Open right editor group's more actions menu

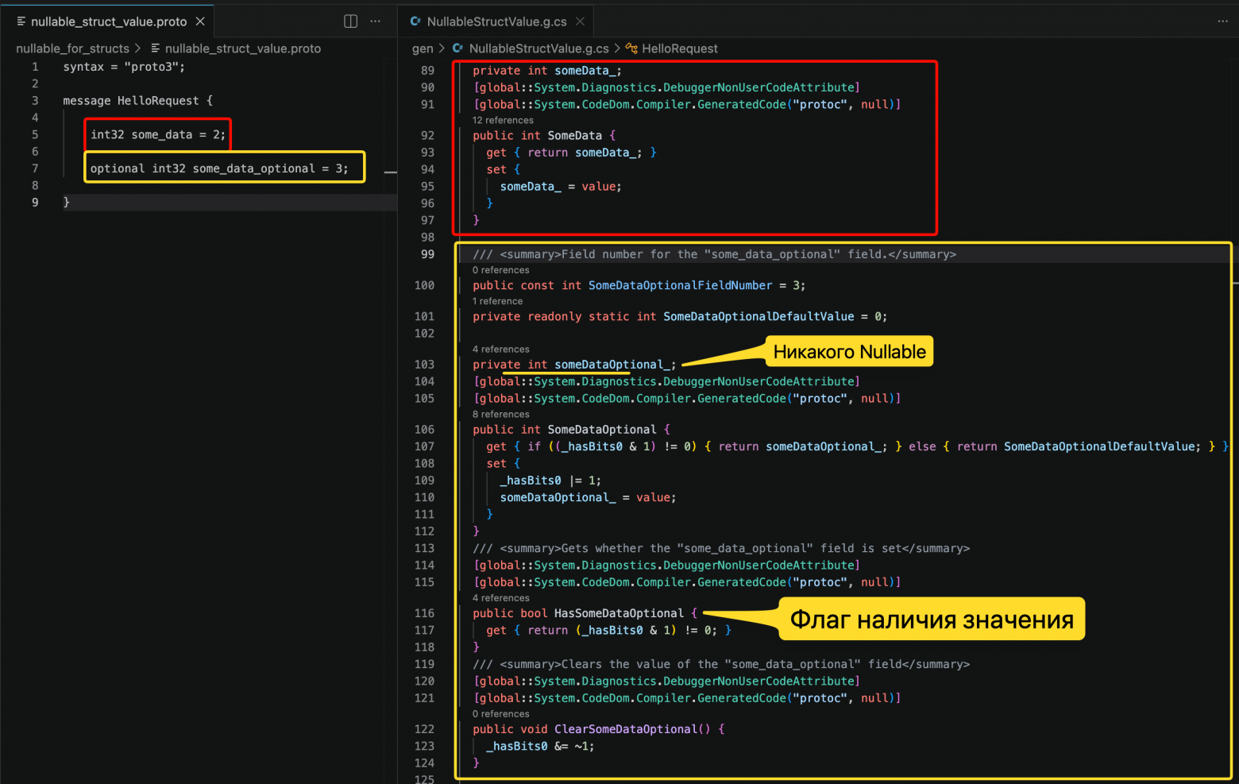pyautogui.click(x=1223, y=21)
